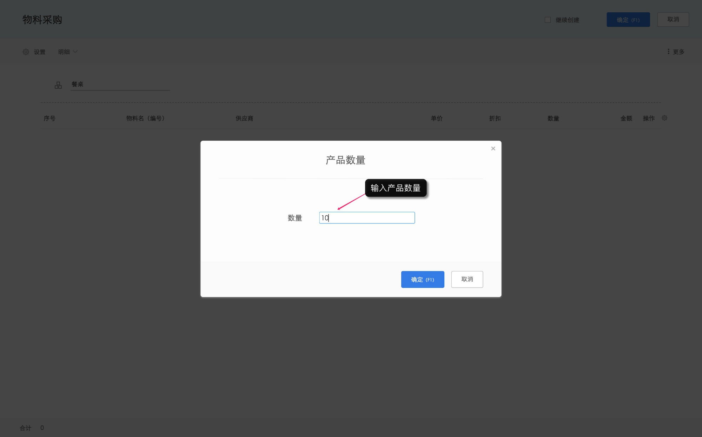Click the material cube icon beside 餐桌
This screenshot has width=702, height=437.
(58, 85)
